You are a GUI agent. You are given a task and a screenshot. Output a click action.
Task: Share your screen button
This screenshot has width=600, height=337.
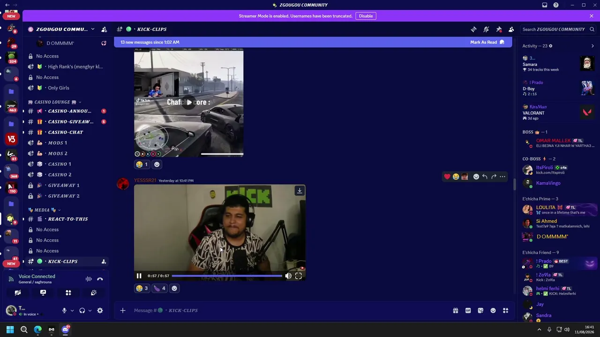pos(43,293)
